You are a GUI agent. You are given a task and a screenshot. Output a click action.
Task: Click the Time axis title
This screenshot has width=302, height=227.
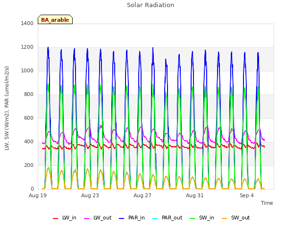click(267, 203)
